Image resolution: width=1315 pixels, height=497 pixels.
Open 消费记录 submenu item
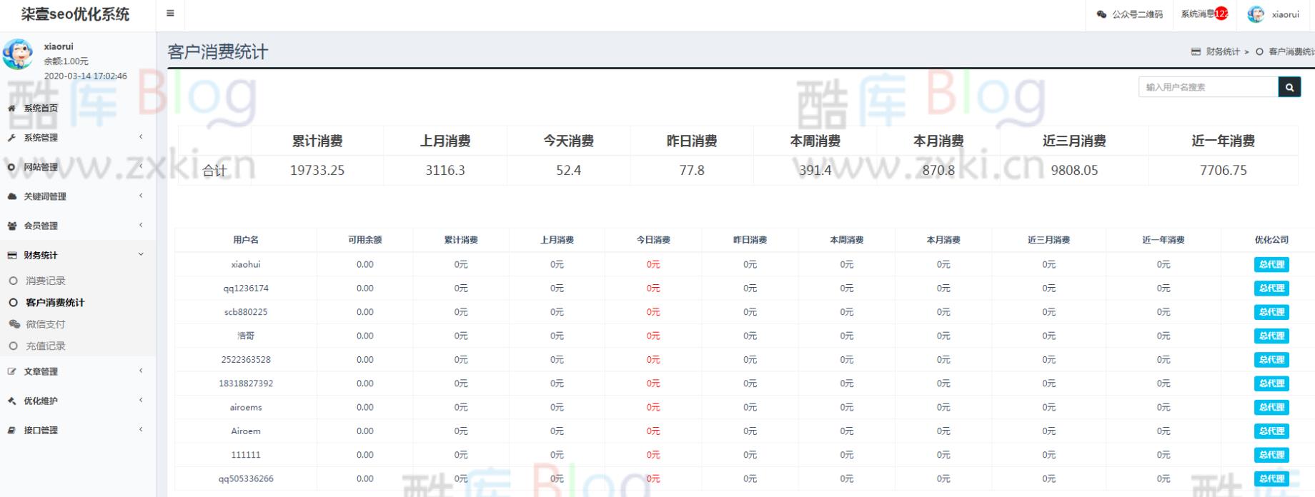click(46, 281)
